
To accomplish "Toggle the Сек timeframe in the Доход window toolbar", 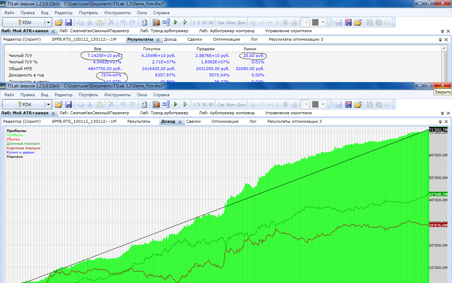I will click(221, 105).
